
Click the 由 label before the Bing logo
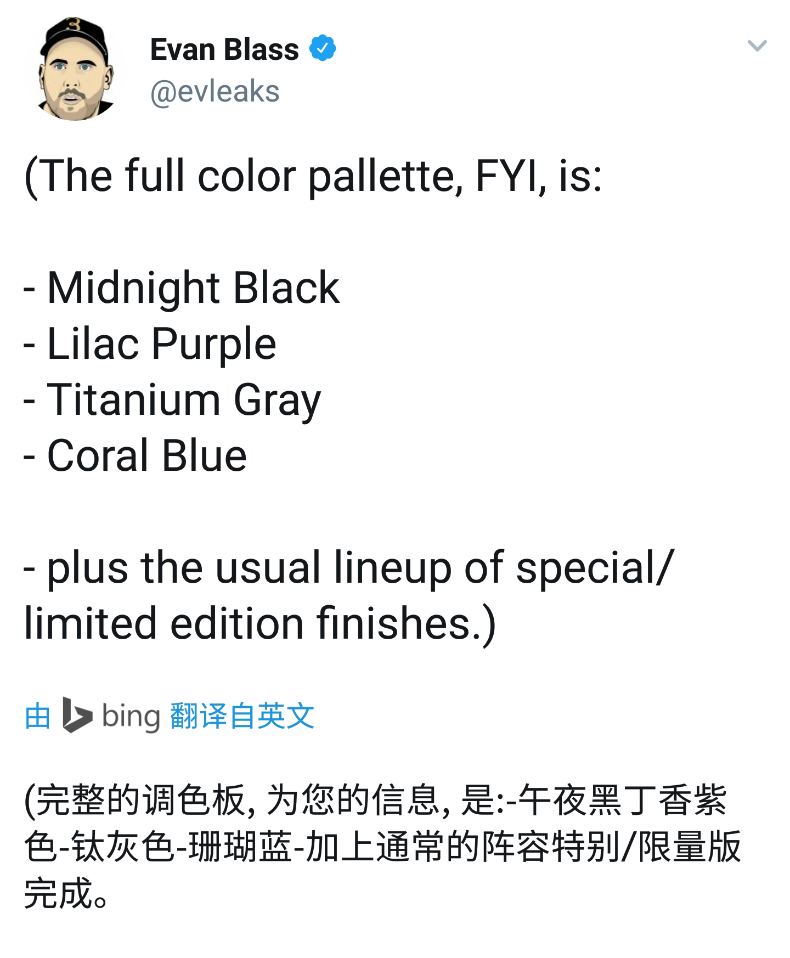click(x=36, y=716)
